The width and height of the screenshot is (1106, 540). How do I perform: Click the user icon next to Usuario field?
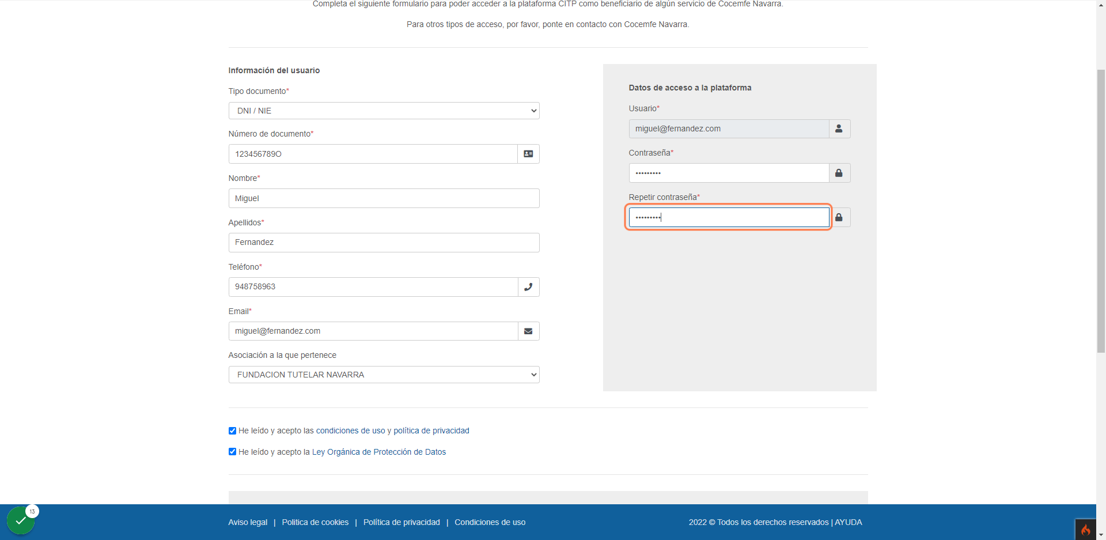839,129
